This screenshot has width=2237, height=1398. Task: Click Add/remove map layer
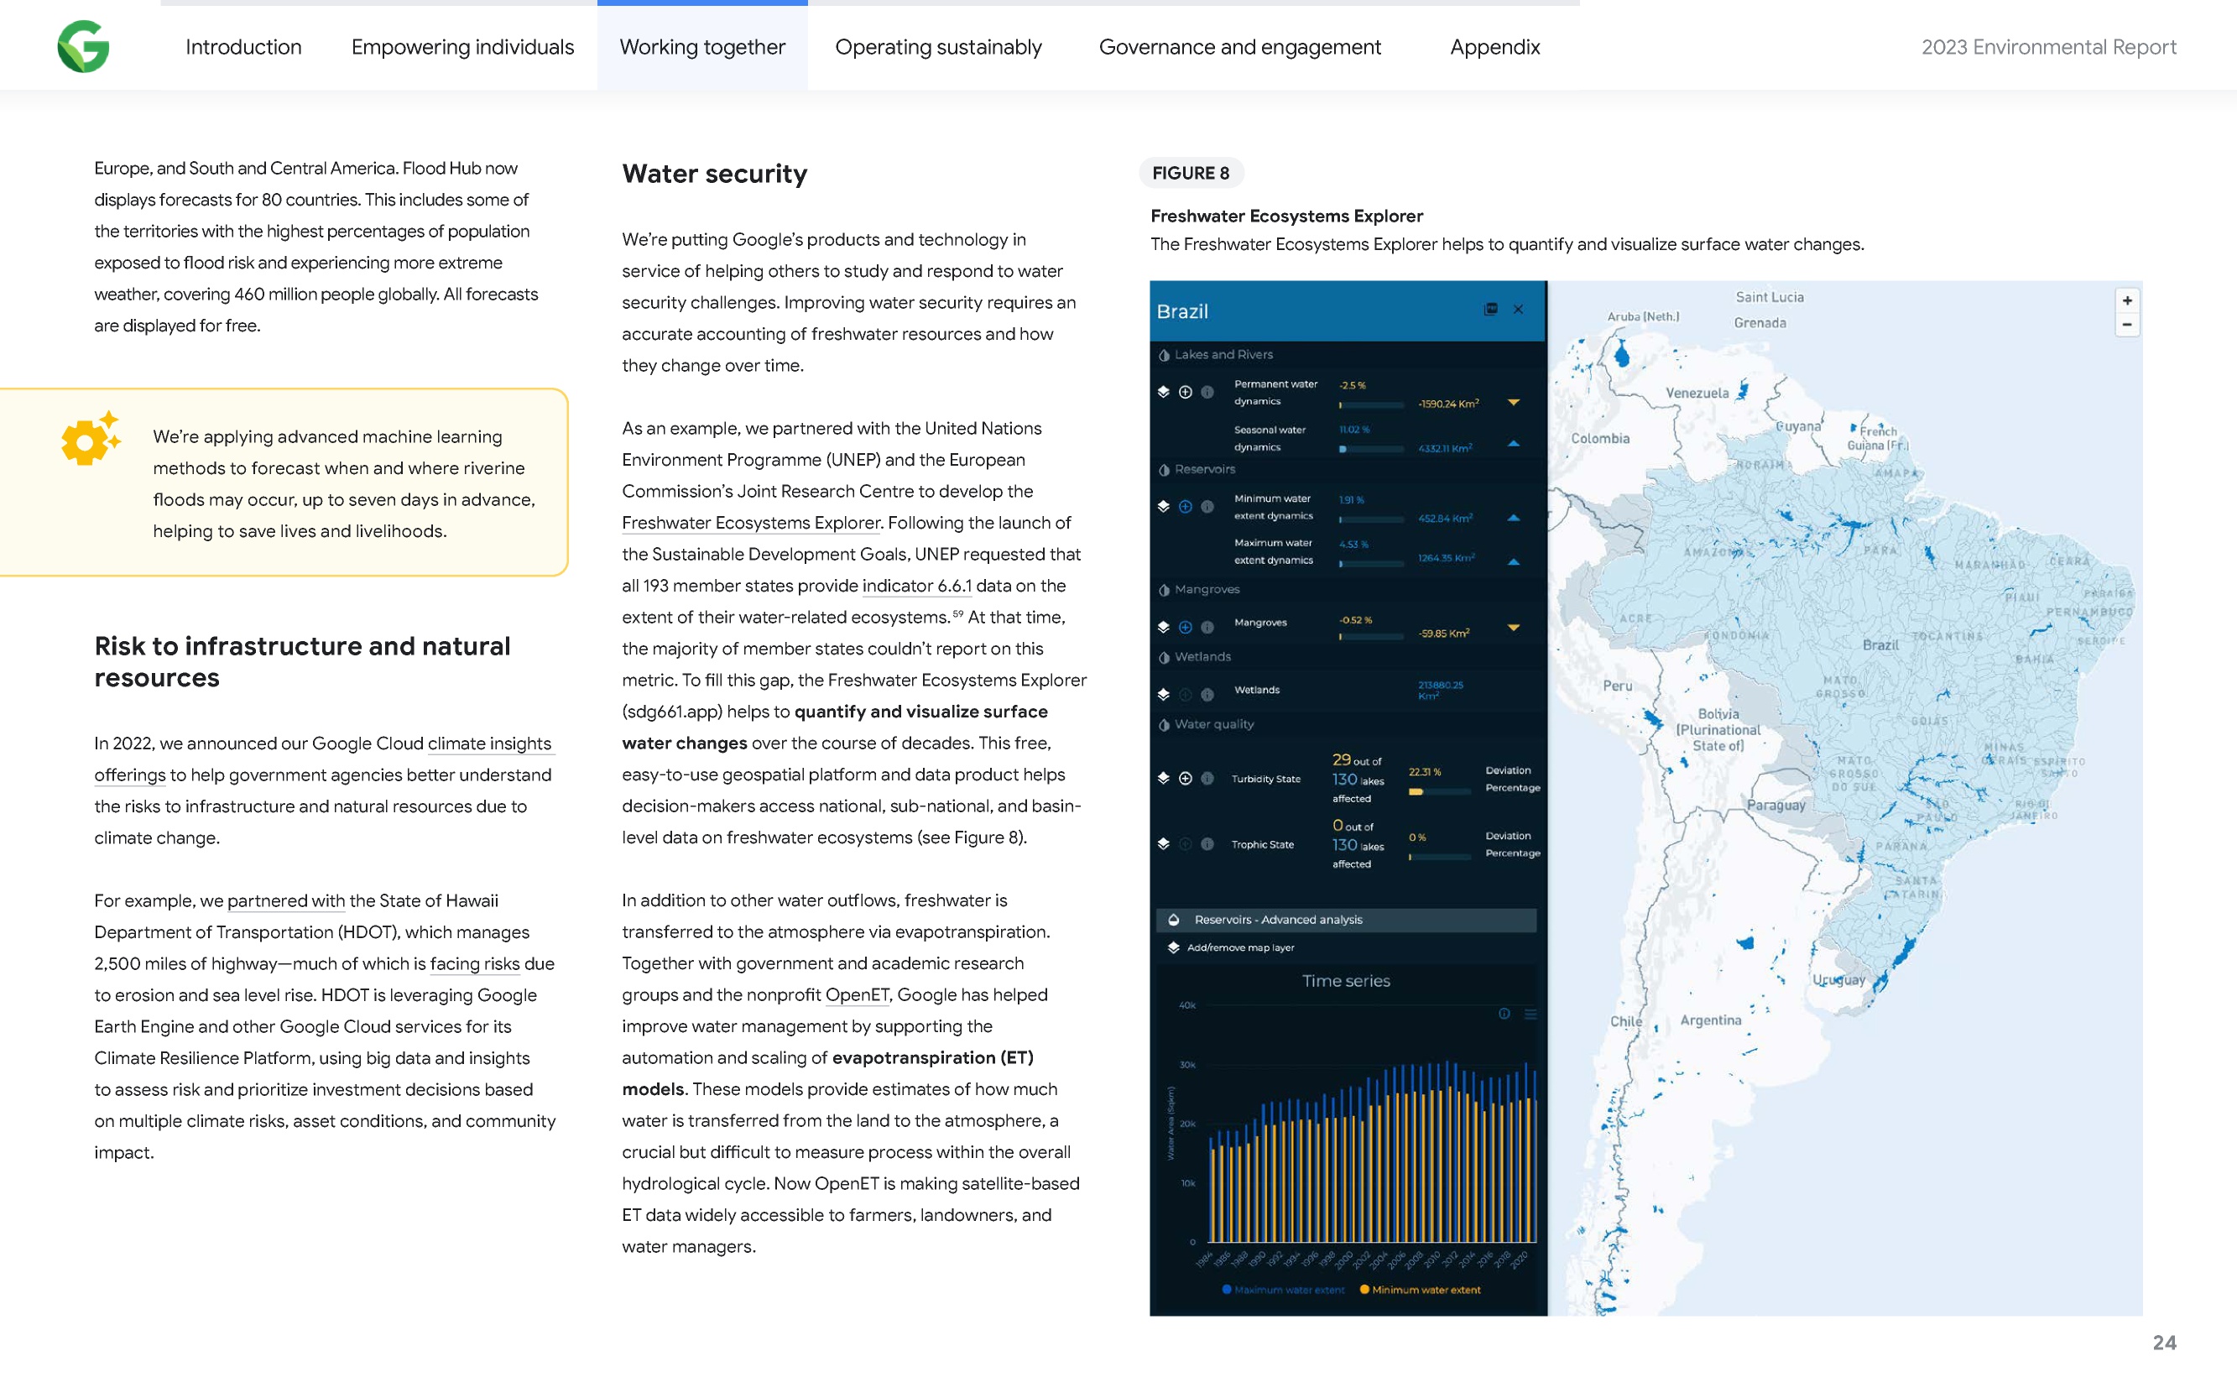tap(1230, 947)
